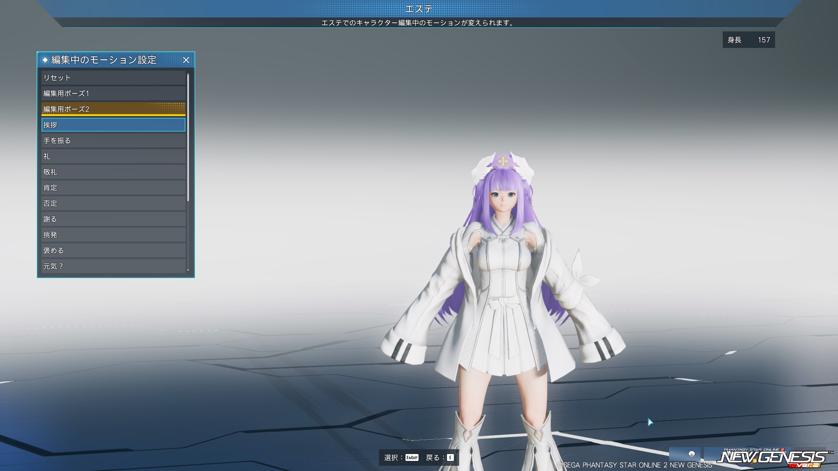Click the 選択 Enter key hint

point(401,457)
